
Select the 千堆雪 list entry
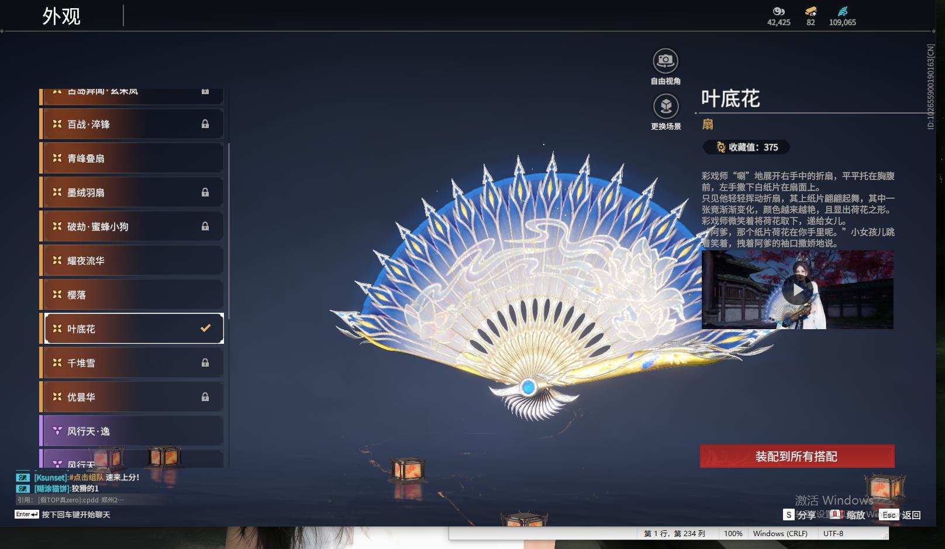click(x=132, y=363)
